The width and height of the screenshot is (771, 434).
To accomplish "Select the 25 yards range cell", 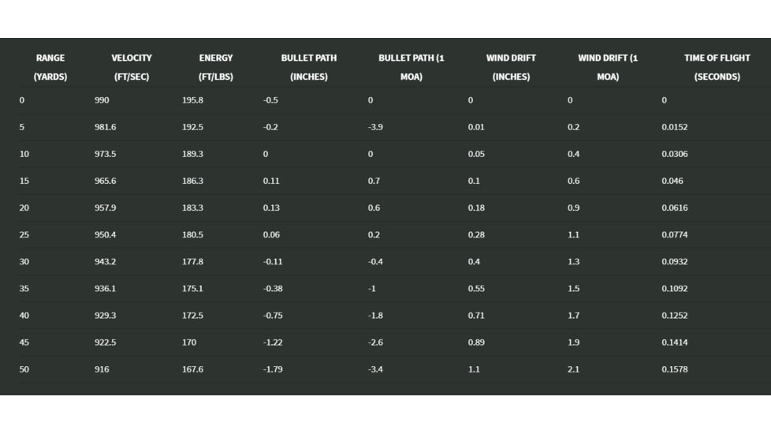I will click(24, 234).
